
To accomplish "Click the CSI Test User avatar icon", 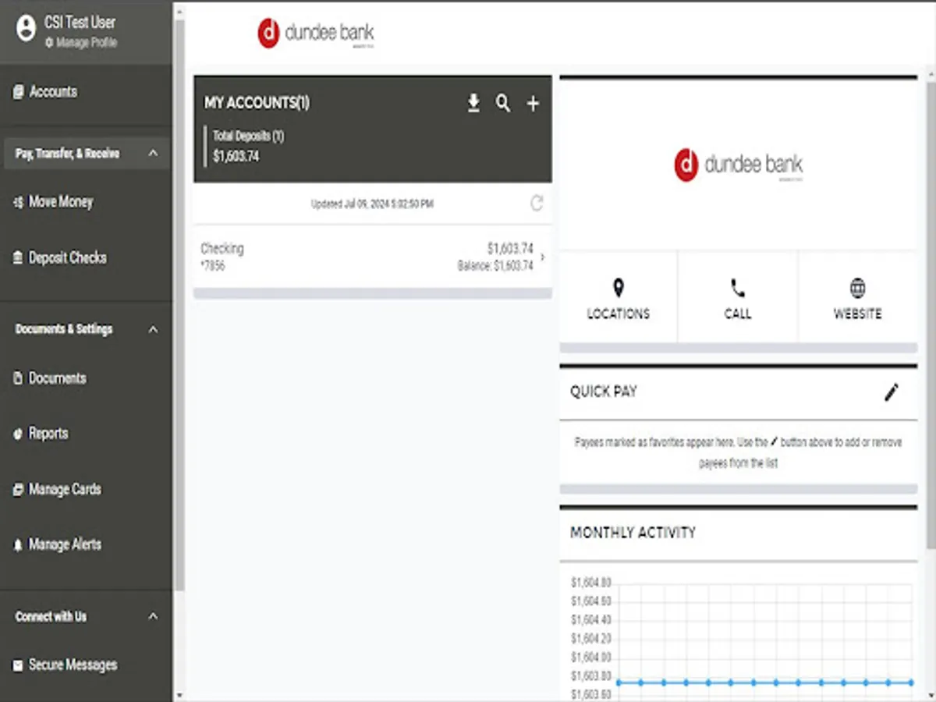I will coord(27,27).
